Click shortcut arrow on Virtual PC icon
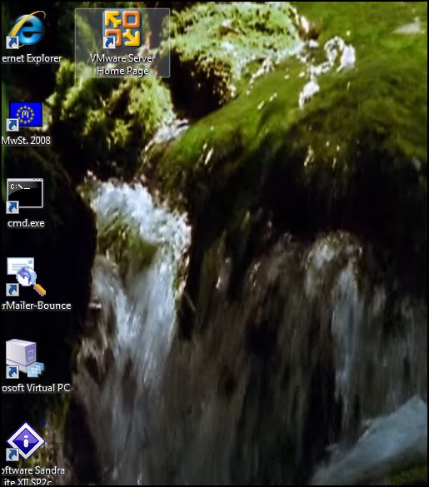 [x=12, y=372]
